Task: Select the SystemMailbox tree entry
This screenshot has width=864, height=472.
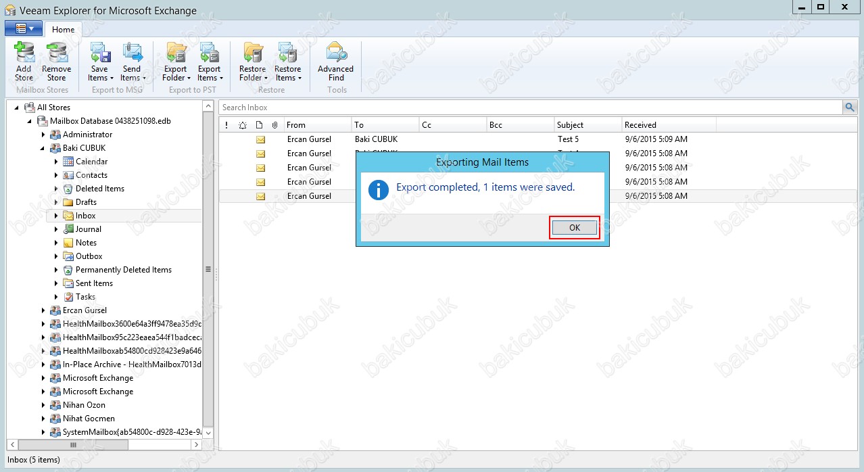Action: (x=132, y=432)
